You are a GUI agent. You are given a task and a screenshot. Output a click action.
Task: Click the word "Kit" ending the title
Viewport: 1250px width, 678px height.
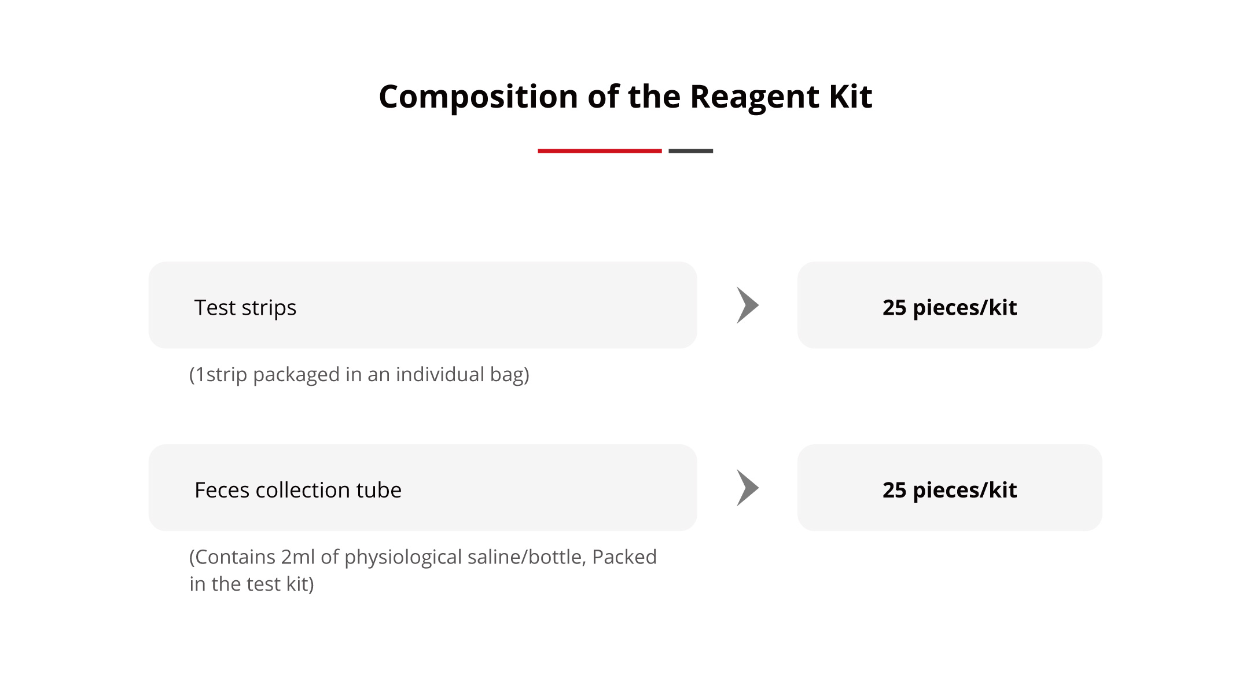click(x=850, y=97)
